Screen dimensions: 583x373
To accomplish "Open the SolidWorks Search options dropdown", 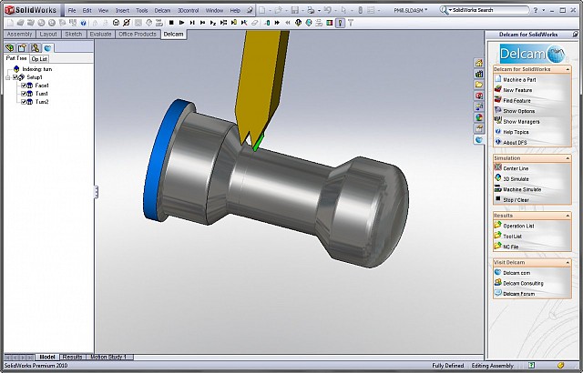I will [x=450, y=10].
